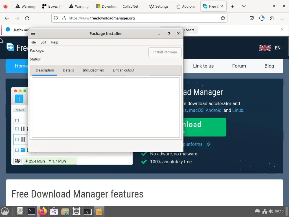
Task: Select the Description tab
Action: (x=45, y=70)
